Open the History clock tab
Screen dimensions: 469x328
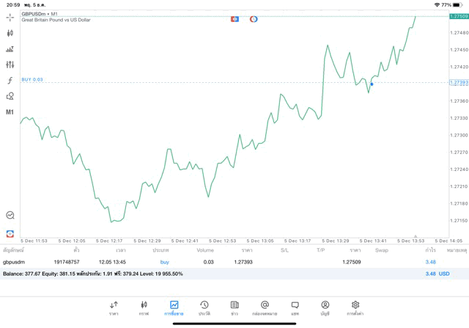tap(204, 307)
